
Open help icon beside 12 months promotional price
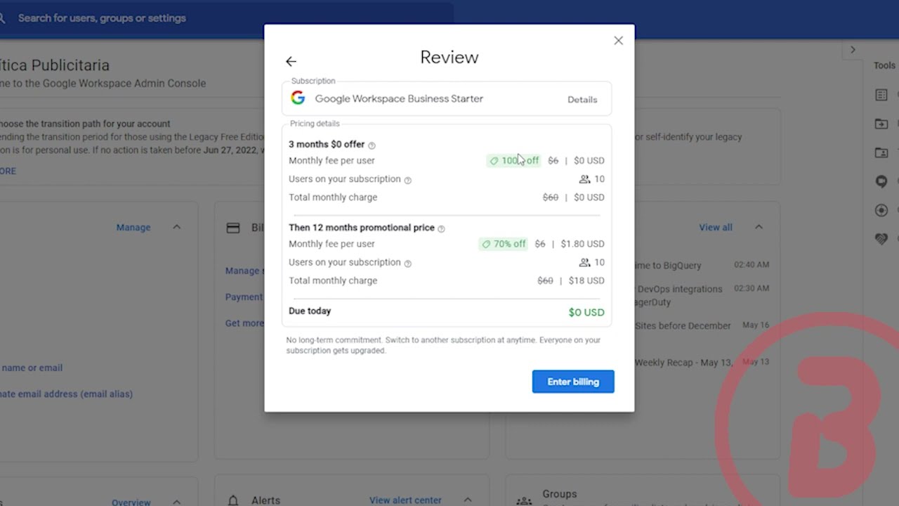[441, 228]
